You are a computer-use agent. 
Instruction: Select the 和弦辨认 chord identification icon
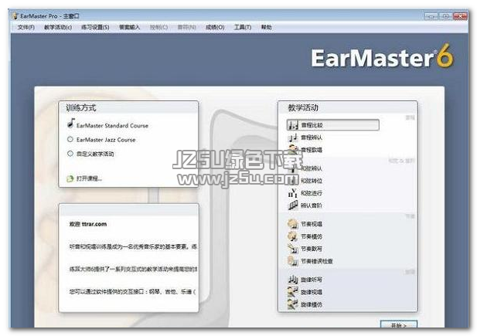[x=293, y=168]
